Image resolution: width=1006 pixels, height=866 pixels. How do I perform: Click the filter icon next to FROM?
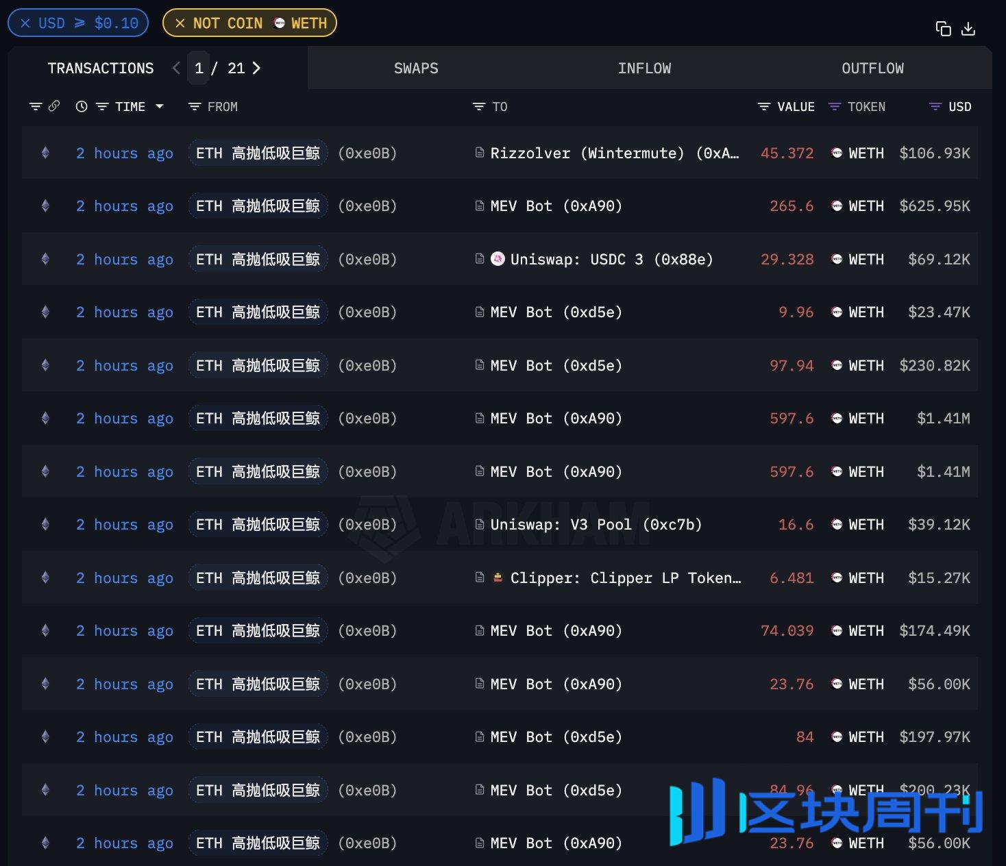point(195,107)
